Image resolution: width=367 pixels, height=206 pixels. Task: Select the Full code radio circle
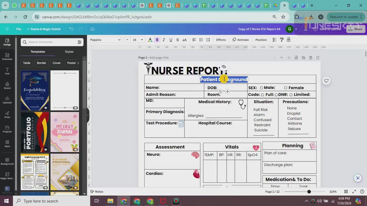point(262,95)
